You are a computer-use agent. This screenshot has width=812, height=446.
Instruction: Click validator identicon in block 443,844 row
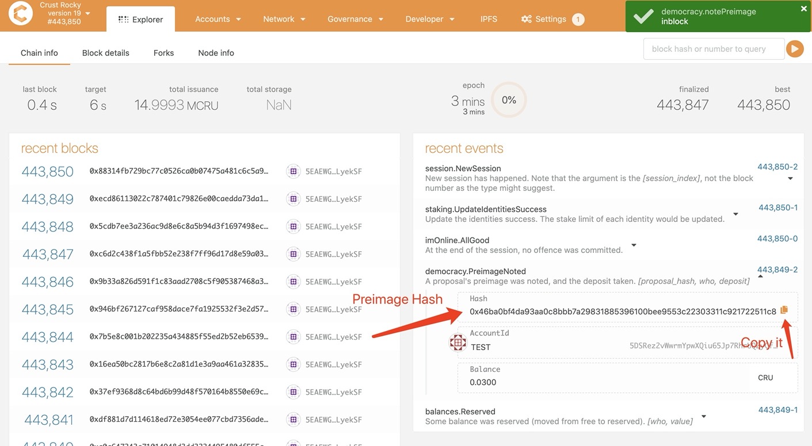pos(293,337)
